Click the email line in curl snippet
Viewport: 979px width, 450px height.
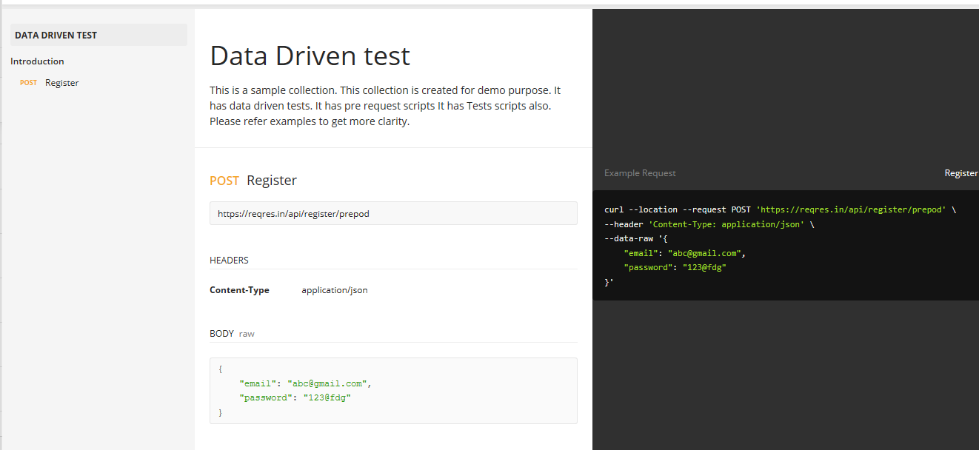pos(684,253)
